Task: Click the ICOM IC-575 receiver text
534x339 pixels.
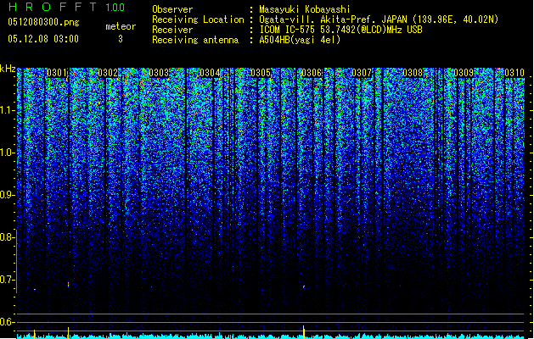Action: pyautogui.click(x=340, y=30)
